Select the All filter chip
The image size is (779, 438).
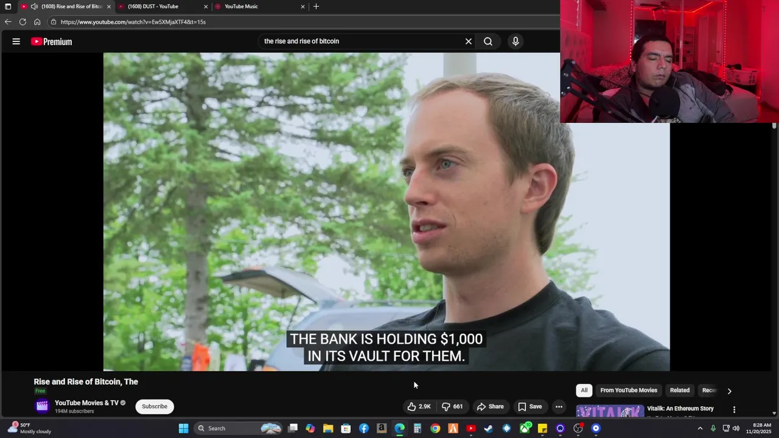pos(584,391)
